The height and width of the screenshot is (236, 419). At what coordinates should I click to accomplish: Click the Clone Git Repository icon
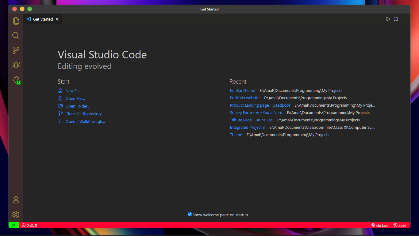(60, 114)
